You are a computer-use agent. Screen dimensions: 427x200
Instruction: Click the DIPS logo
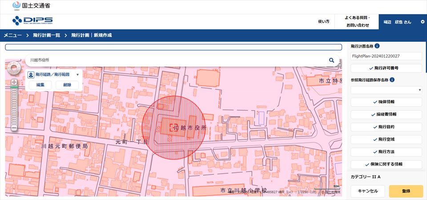32,20
